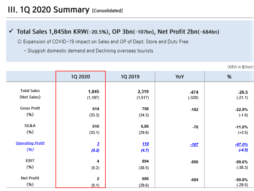Click the 1,845 Total Sales value
The width and height of the screenshot is (254, 191).
coord(94,92)
